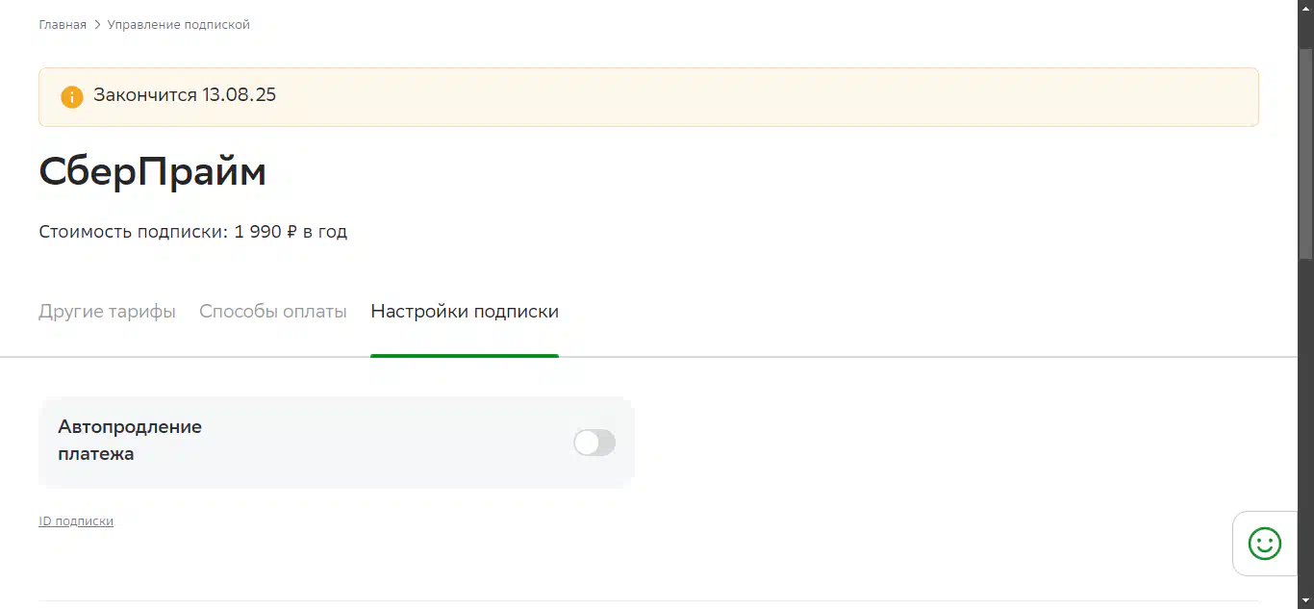Click the green underline of the active tab
The height and width of the screenshot is (609, 1314).
(465, 356)
